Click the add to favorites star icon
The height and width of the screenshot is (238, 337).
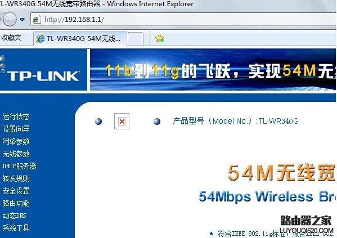[160, 38]
